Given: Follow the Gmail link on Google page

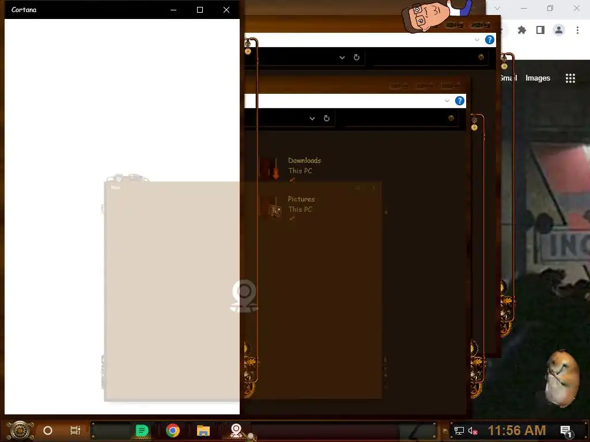Looking at the screenshot, I should click(x=508, y=78).
